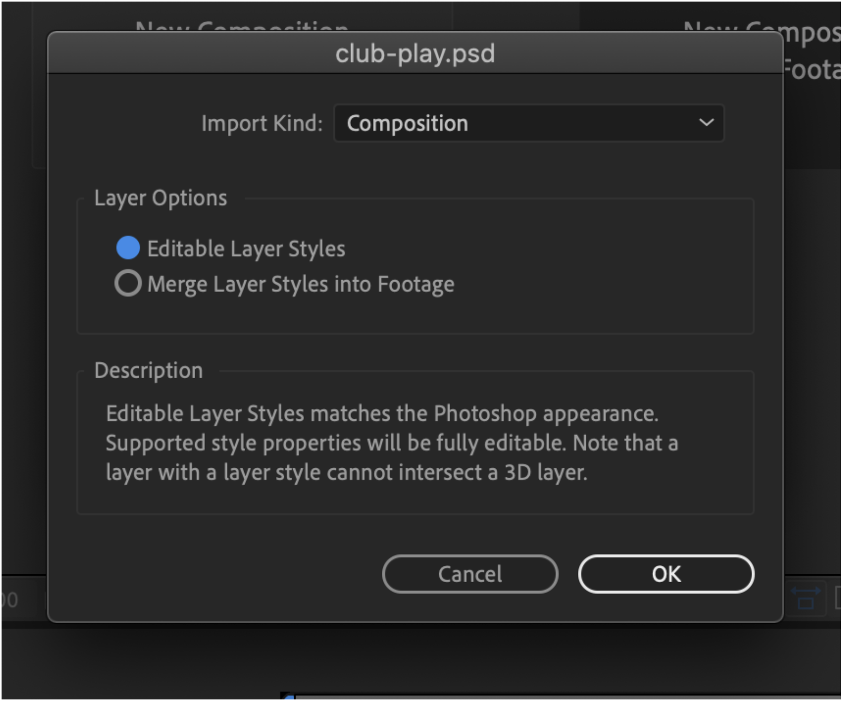Click the Merge Layer Styles into Footage label
The image size is (844, 701).
click(x=300, y=284)
